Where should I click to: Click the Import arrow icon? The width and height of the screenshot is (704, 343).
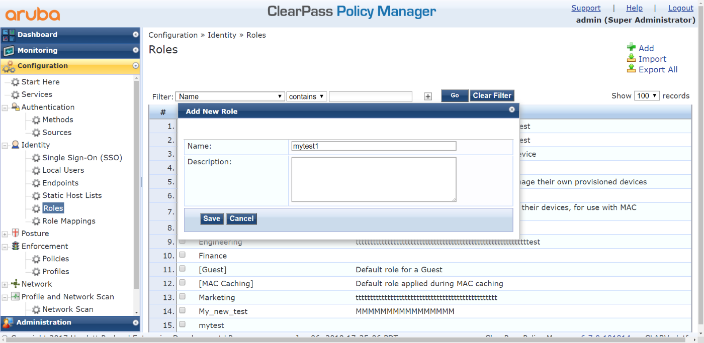(631, 58)
